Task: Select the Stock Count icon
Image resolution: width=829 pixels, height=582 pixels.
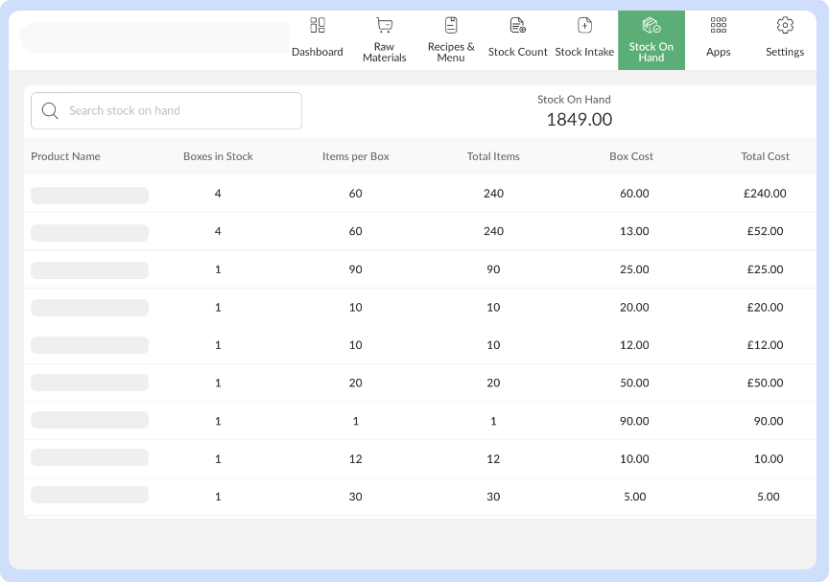Action: pos(517,26)
